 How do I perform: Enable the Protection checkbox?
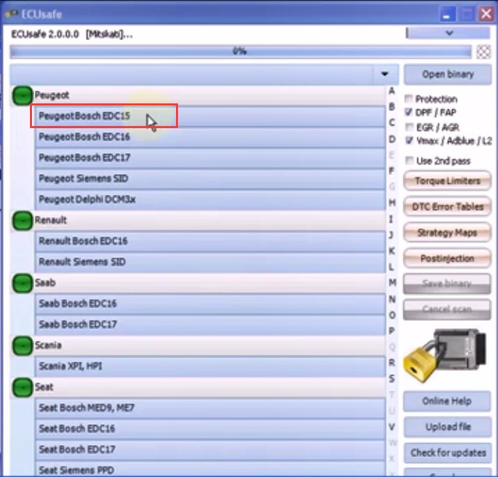click(x=409, y=99)
